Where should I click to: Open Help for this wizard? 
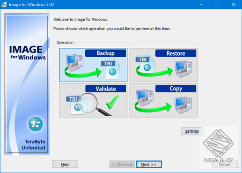click(x=65, y=165)
